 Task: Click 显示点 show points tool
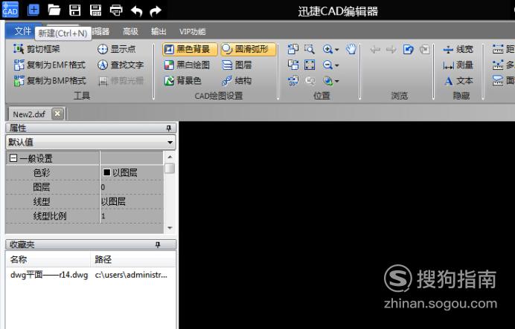coord(117,49)
